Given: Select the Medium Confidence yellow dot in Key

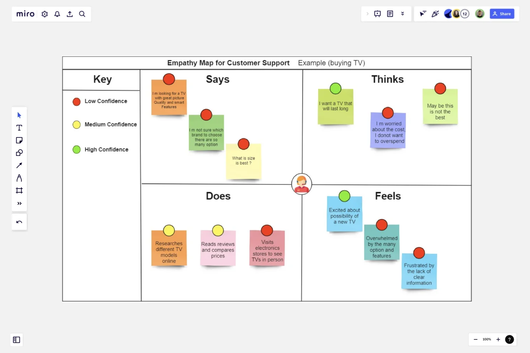Looking at the screenshot, I should (77, 125).
